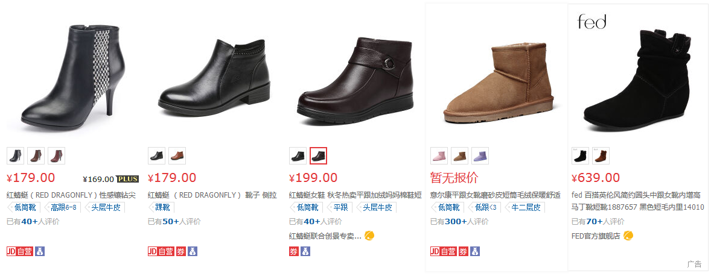This screenshot has width=711, height=279.
Task: Select the purple snow boot color thumbnail
Action: [x=480, y=156]
